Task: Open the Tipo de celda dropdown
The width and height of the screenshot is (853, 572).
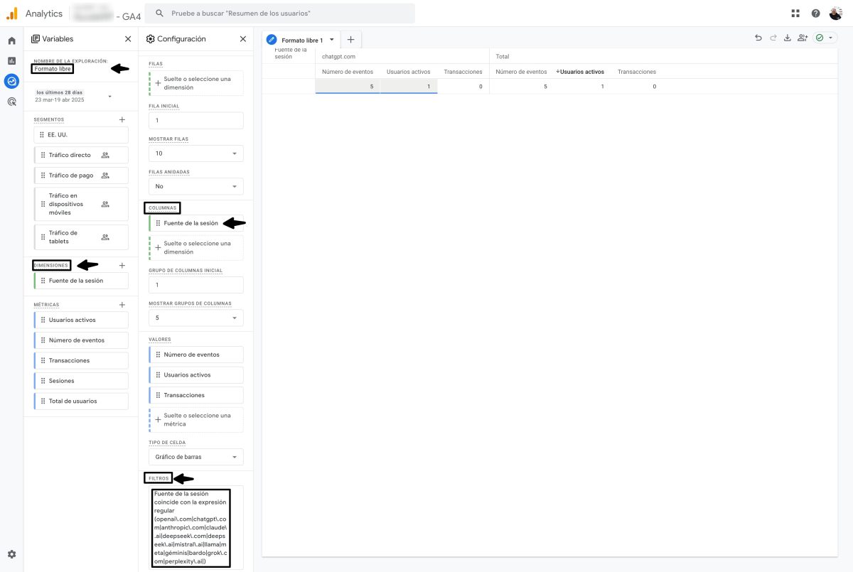Action: [196, 457]
